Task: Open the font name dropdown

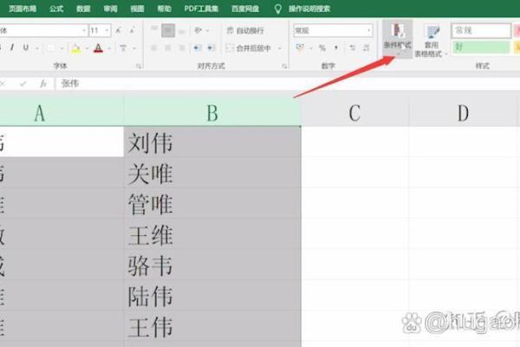Action: [x=84, y=31]
